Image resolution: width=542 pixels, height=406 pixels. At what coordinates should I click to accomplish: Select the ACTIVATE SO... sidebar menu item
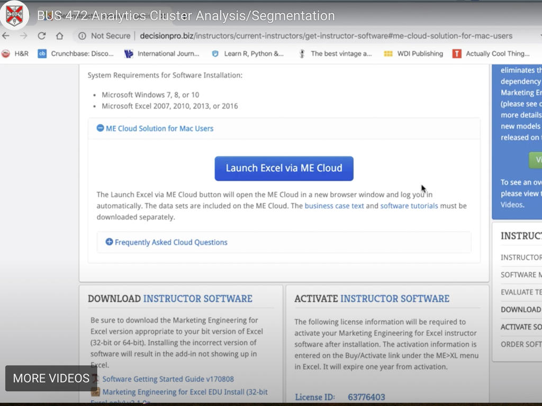tap(521, 327)
